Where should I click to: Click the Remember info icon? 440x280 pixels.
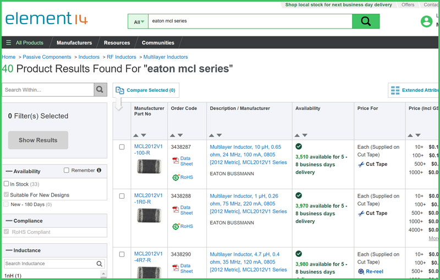pyautogui.click(x=99, y=170)
